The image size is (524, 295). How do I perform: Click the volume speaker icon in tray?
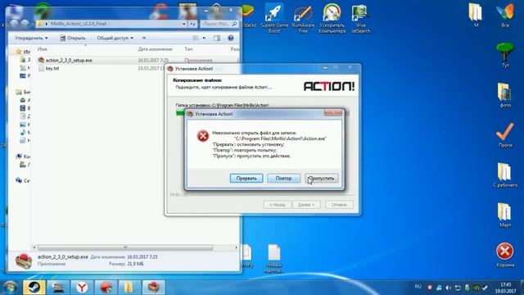pyautogui.click(x=448, y=288)
